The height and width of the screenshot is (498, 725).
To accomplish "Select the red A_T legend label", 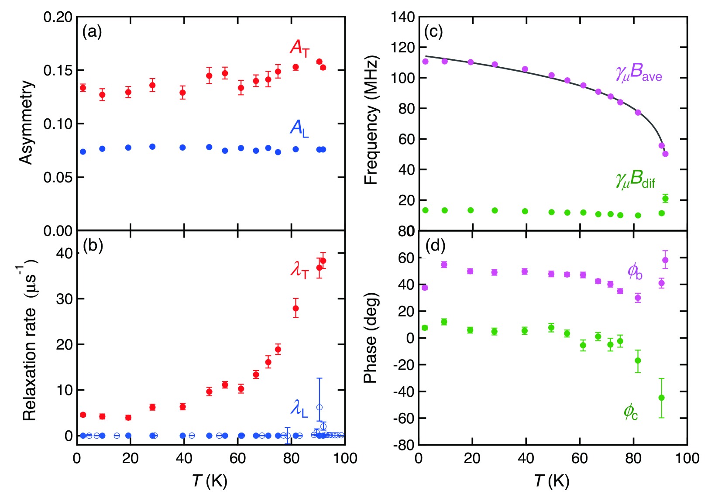I will (300, 48).
